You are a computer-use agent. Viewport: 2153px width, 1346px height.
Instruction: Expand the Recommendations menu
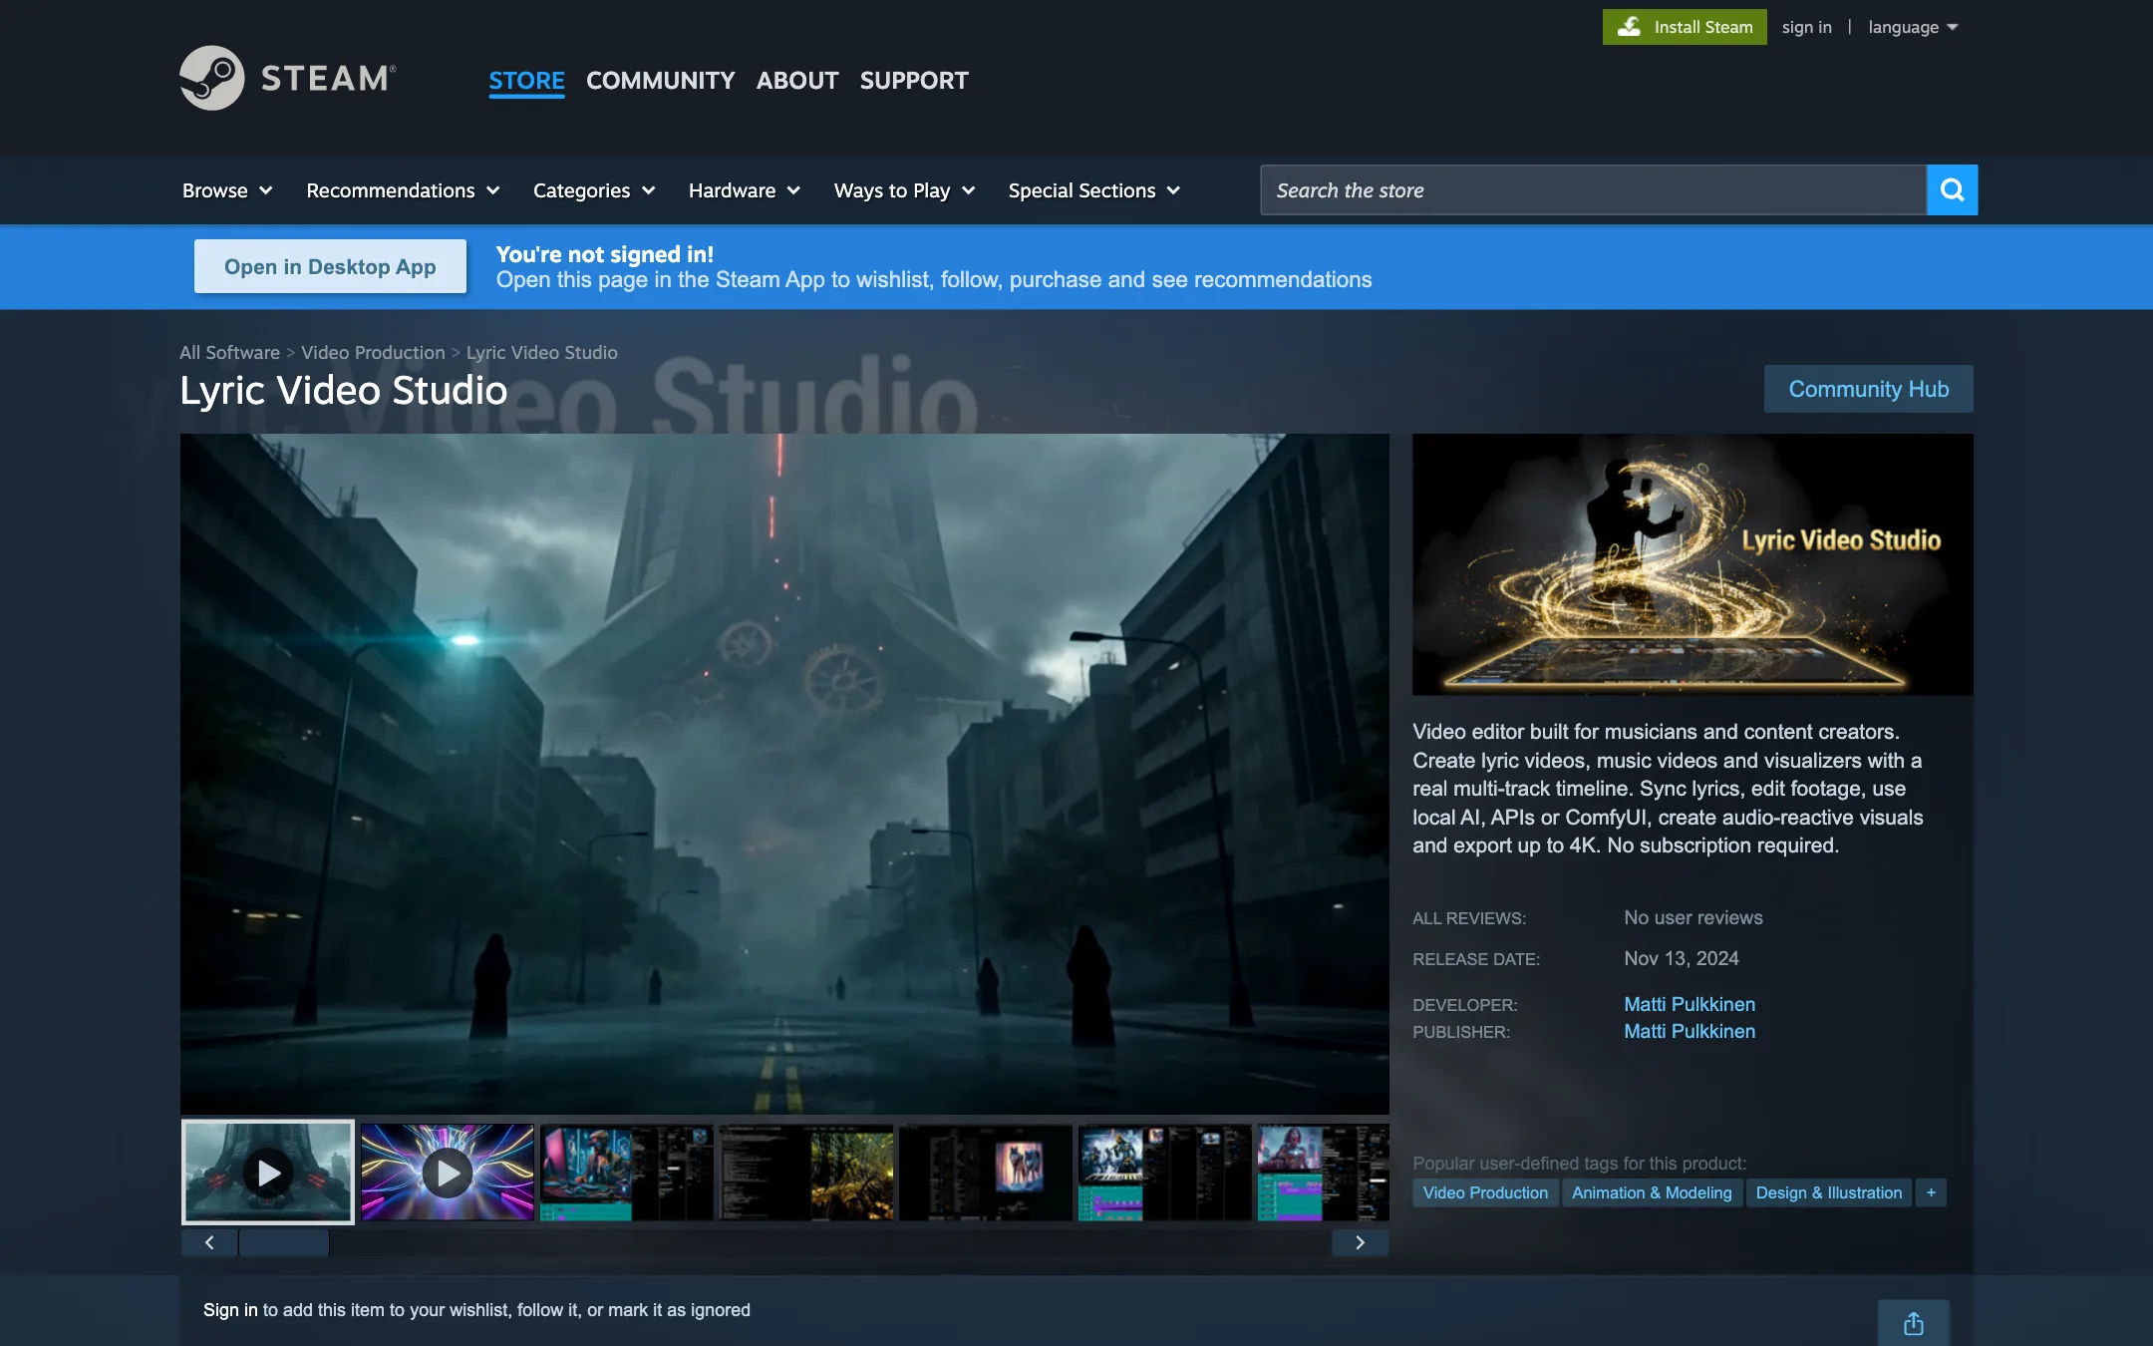coord(403,189)
